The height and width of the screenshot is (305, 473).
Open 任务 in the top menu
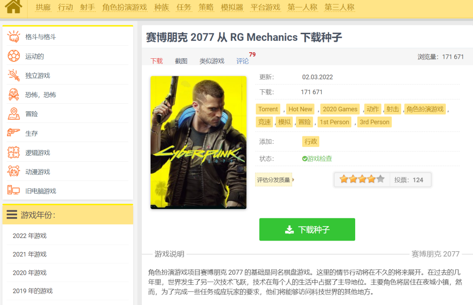point(184,7)
